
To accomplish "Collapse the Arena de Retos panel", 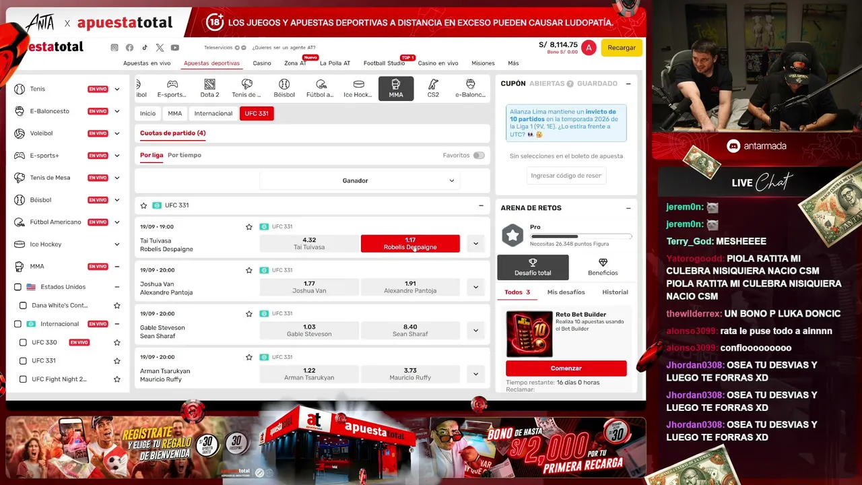I will [628, 208].
